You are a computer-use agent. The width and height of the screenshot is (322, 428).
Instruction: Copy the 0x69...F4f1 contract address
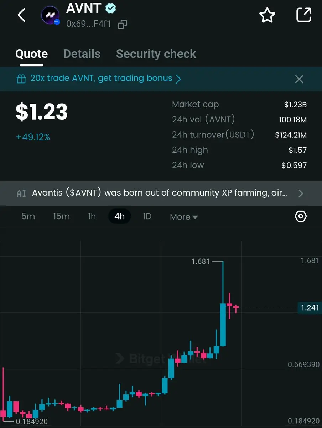click(122, 24)
